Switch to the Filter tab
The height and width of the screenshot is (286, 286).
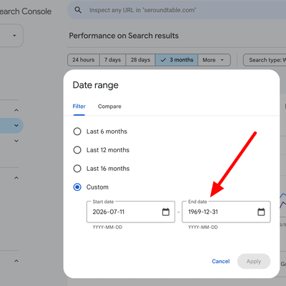[79, 107]
